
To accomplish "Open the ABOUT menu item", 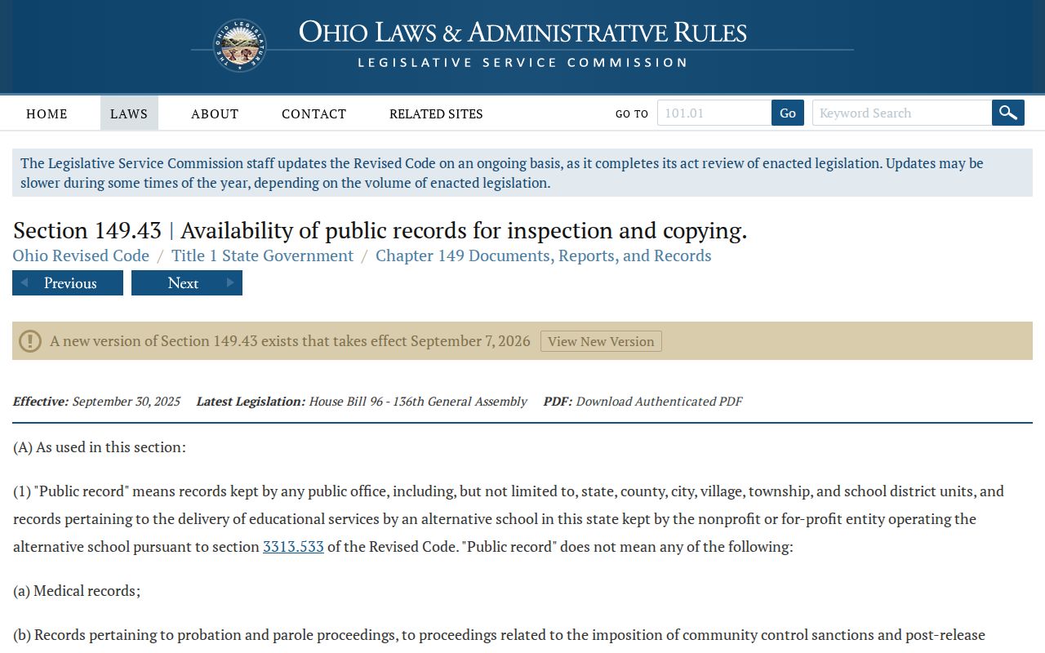I will click(x=215, y=113).
